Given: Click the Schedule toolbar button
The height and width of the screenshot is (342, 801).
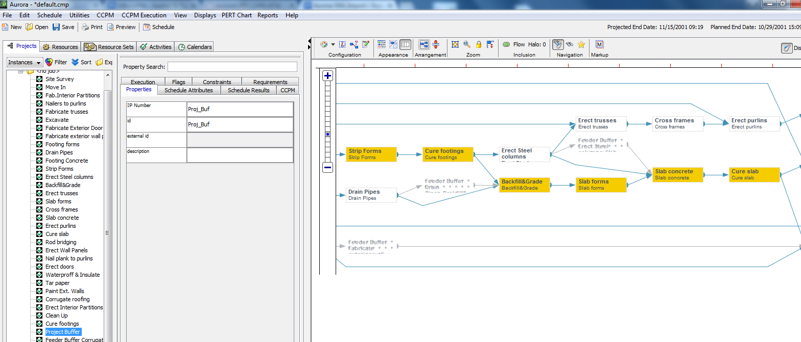Looking at the screenshot, I should coord(159,27).
